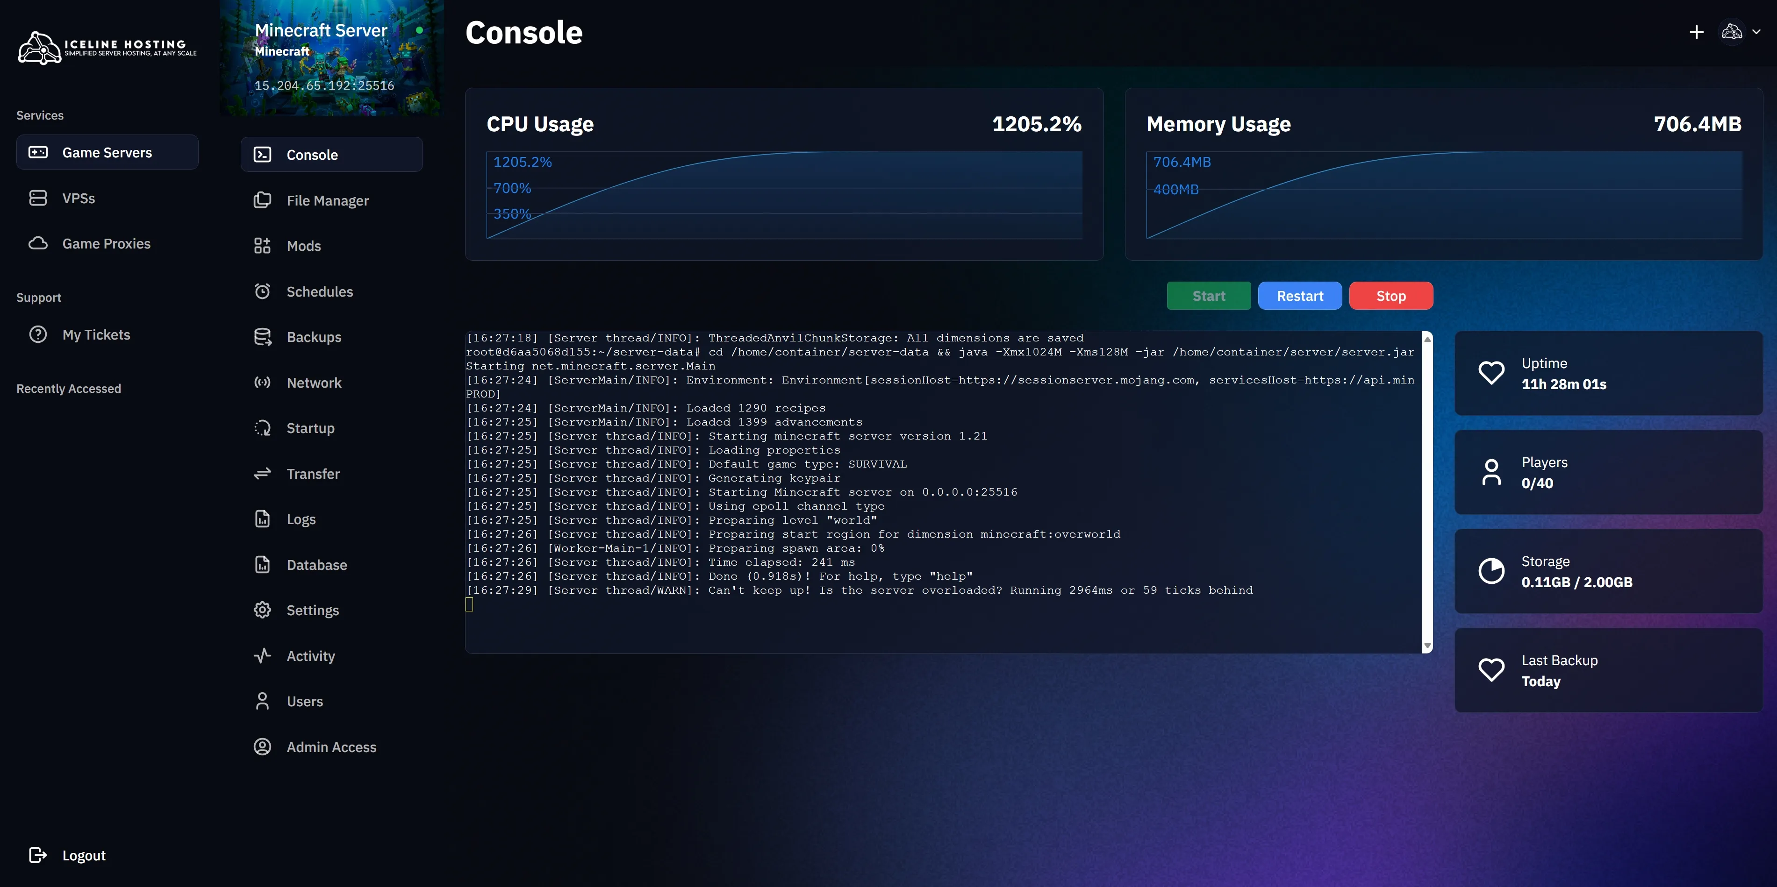
Task: Click the "Can't keep up!" warning log line
Action: tap(860, 590)
